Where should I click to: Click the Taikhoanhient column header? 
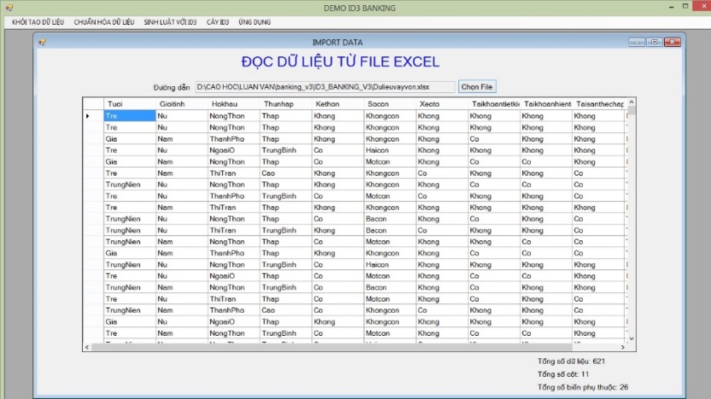546,104
